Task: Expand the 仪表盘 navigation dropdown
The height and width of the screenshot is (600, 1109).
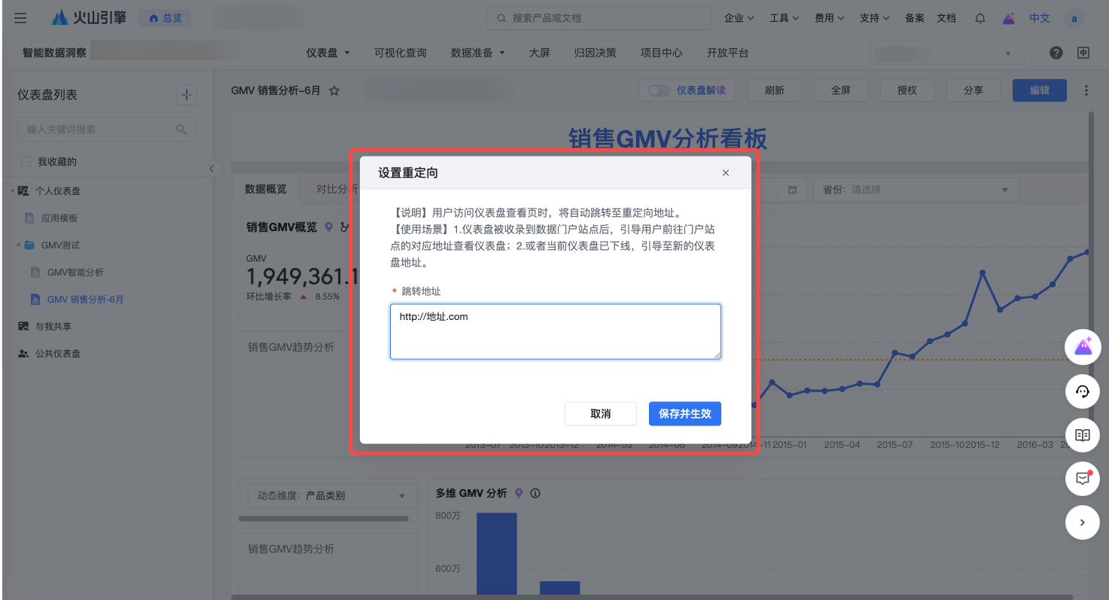Action: tap(328, 53)
